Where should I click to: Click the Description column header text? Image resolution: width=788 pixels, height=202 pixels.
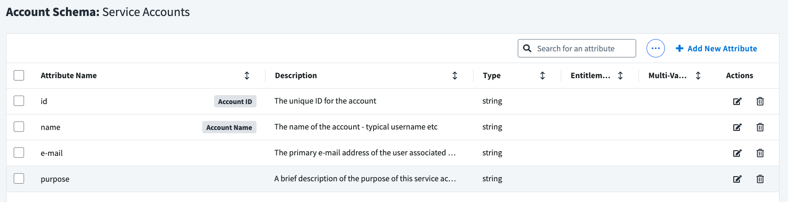[296, 75]
